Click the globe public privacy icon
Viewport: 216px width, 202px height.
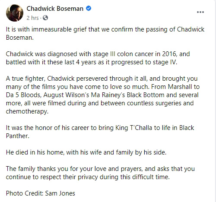pos(45,18)
